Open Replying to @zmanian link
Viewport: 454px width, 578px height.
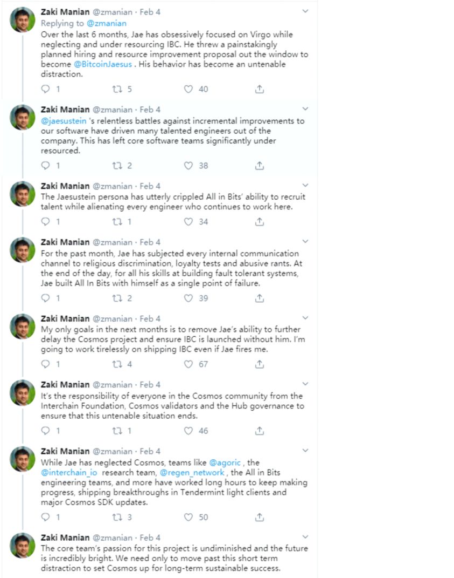click(83, 23)
